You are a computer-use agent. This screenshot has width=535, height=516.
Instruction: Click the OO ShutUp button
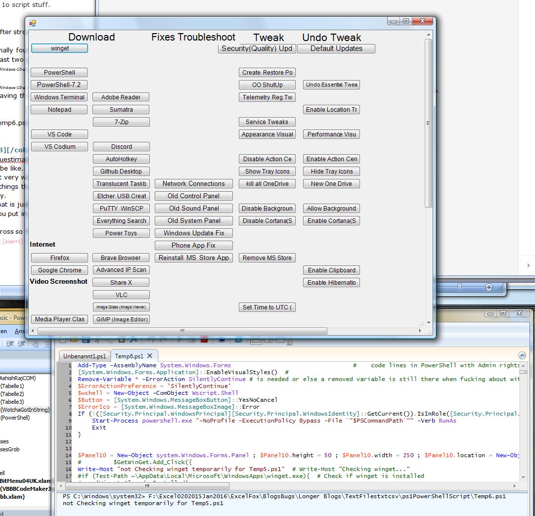[267, 85]
